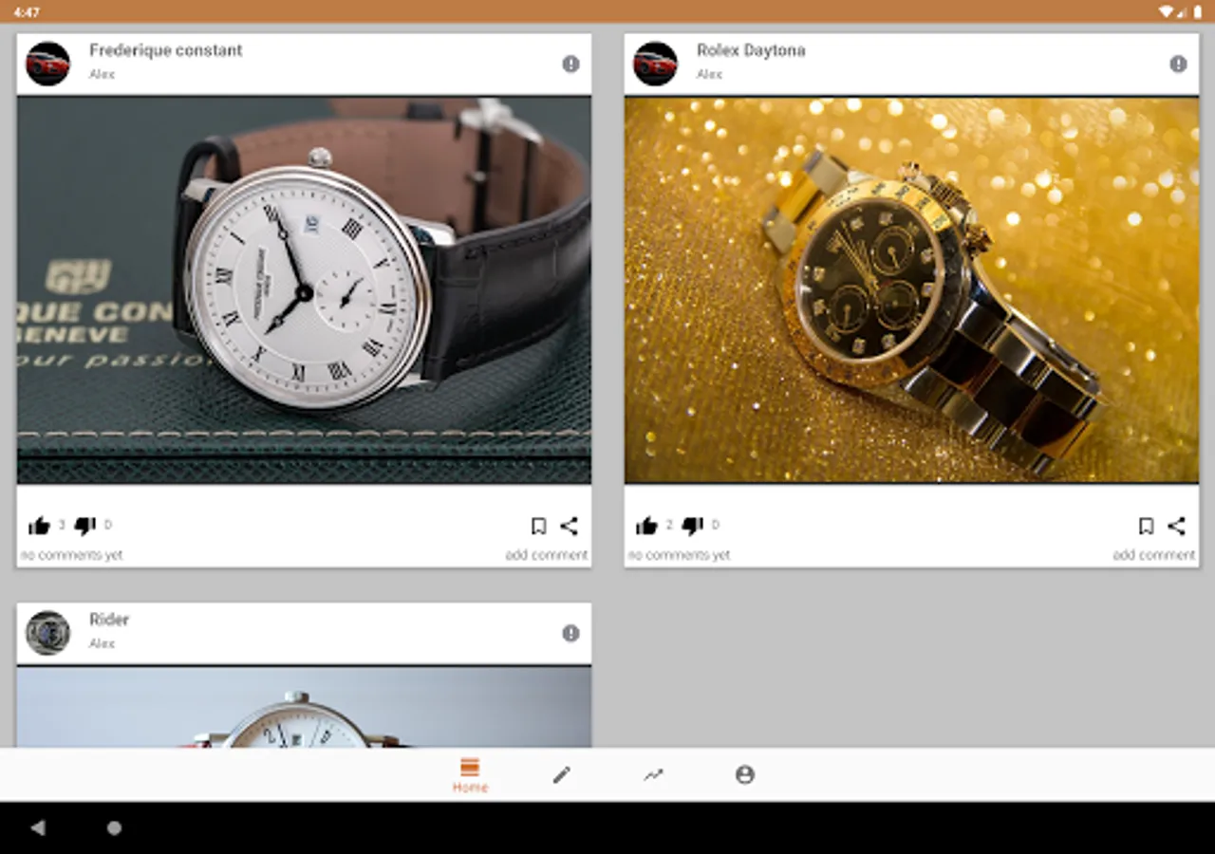The image size is (1215, 854).
Task: Add comment on Rolex Daytona post
Action: (x=1154, y=555)
